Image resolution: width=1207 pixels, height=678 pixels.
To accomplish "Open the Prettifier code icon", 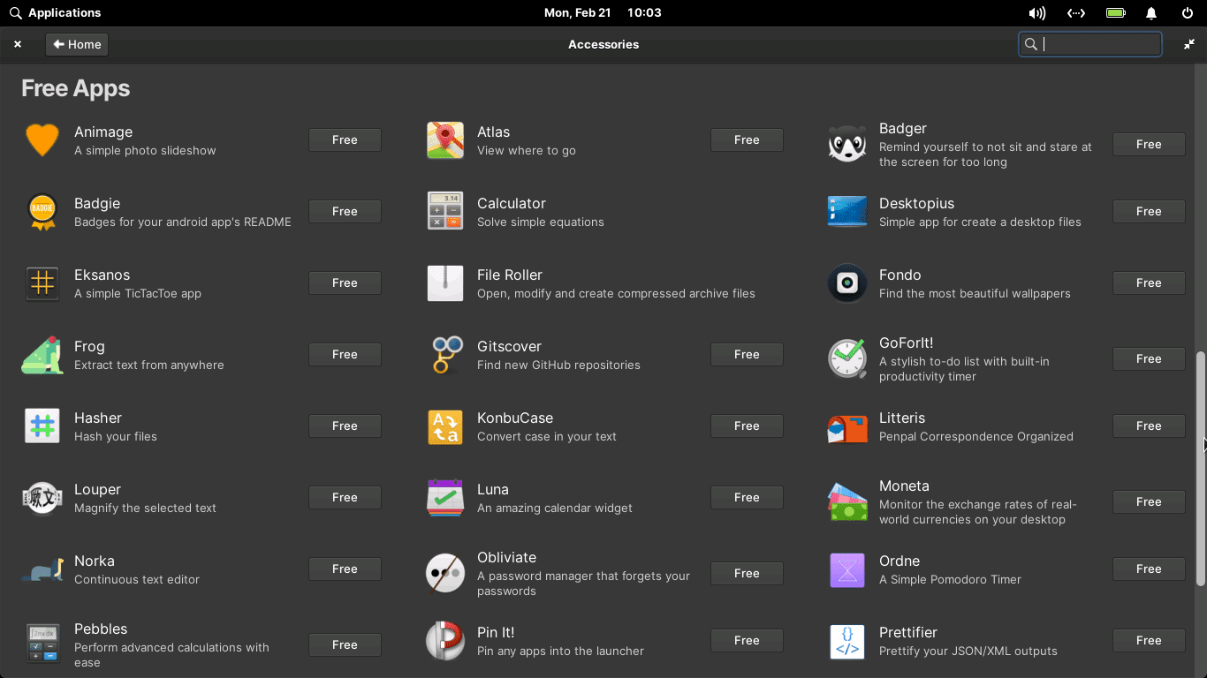I will 846,640.
